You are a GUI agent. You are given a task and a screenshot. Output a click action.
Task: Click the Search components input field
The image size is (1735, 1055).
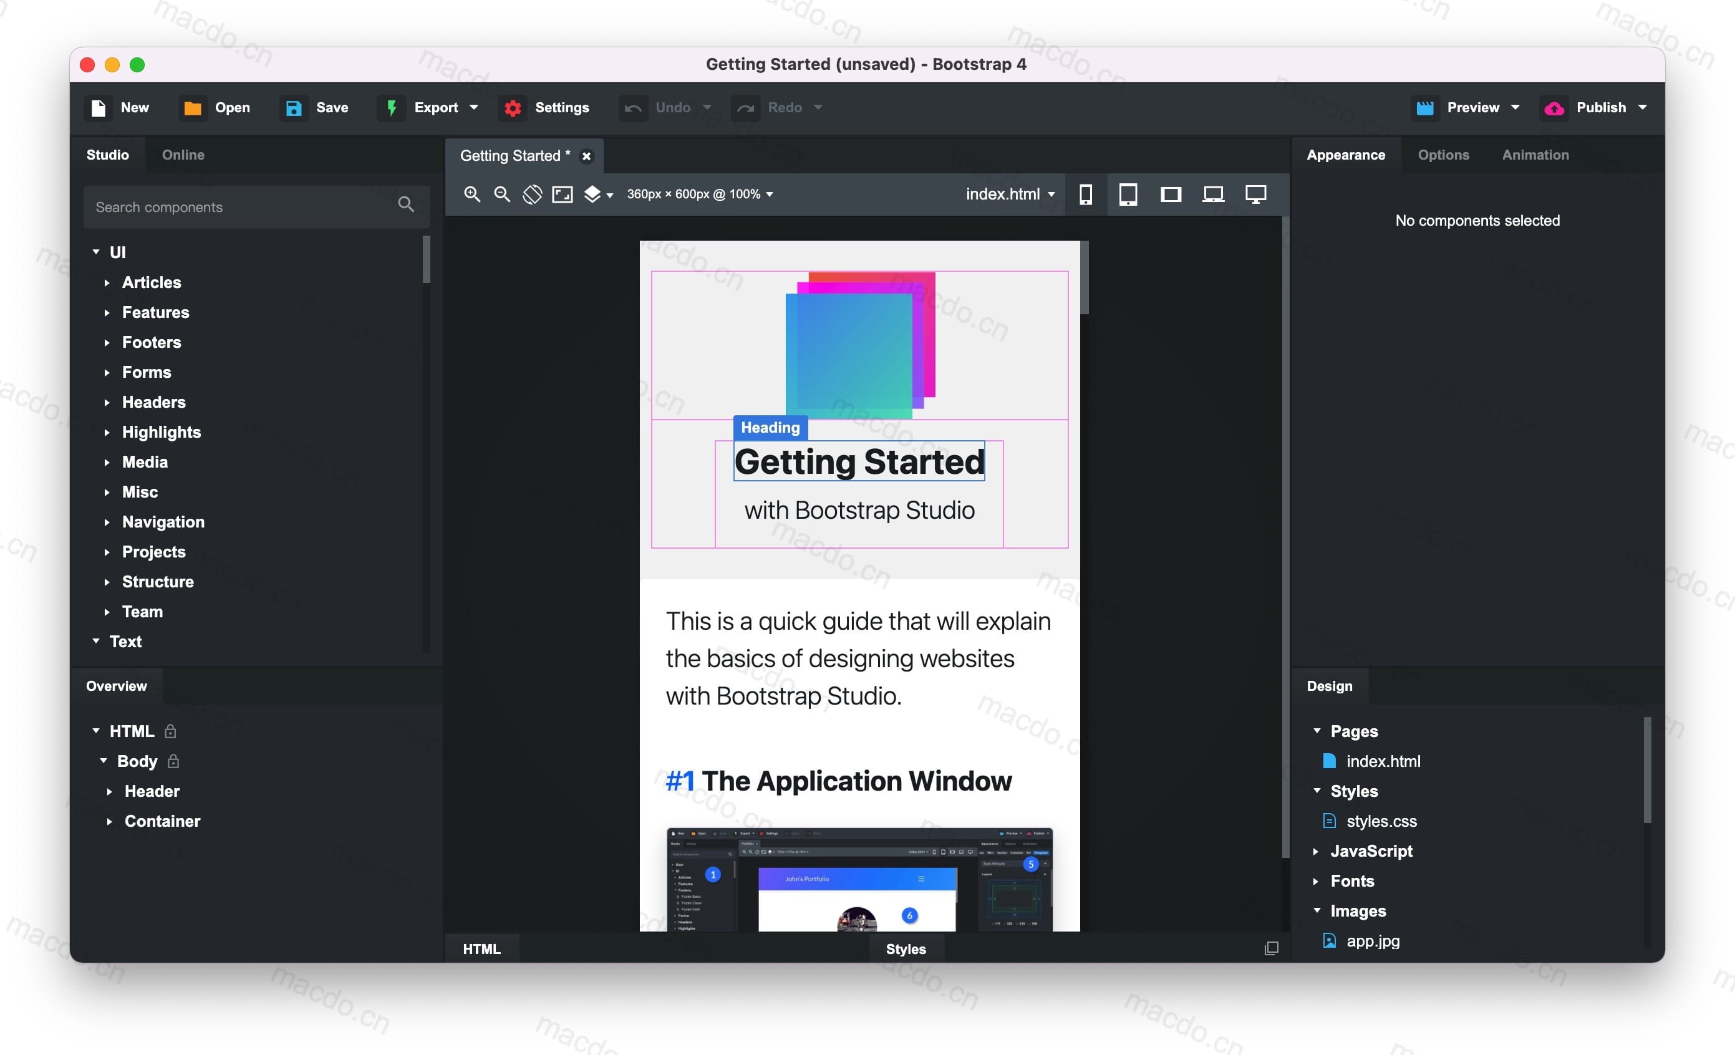coord(256,207)
